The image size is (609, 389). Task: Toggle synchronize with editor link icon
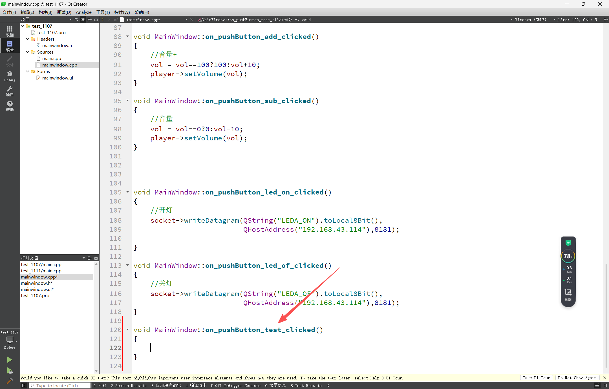coord(83,19)
